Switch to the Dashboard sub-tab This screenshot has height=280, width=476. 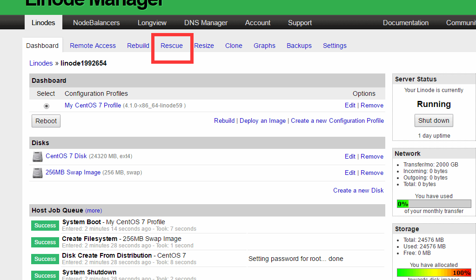tap(42, 46)
